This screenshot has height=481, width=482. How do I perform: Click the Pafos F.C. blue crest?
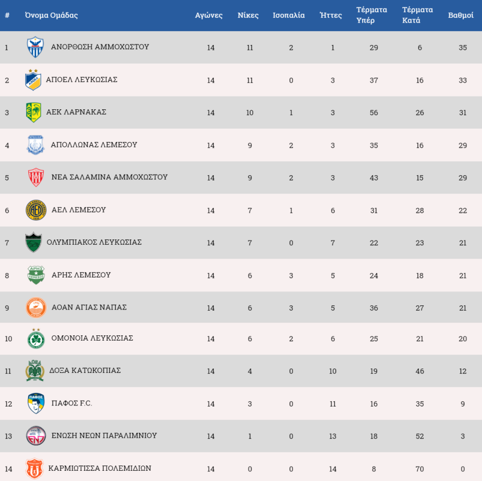(x=36, y=403)
